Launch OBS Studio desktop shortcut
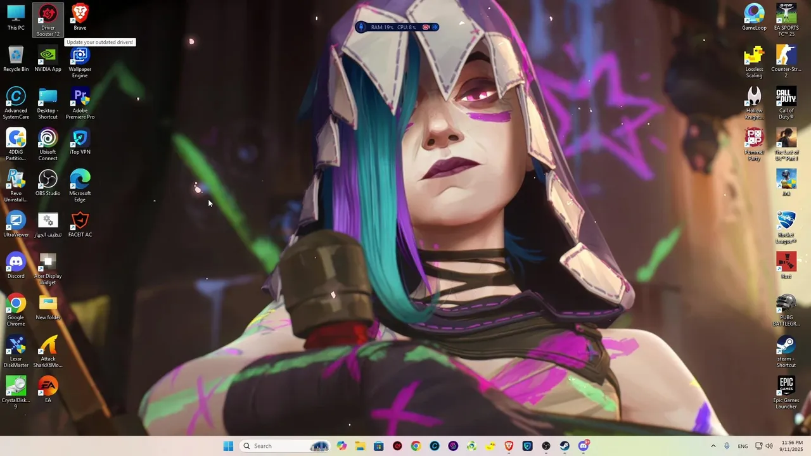Viewport: 811px width, 456px height. point(48,183)
